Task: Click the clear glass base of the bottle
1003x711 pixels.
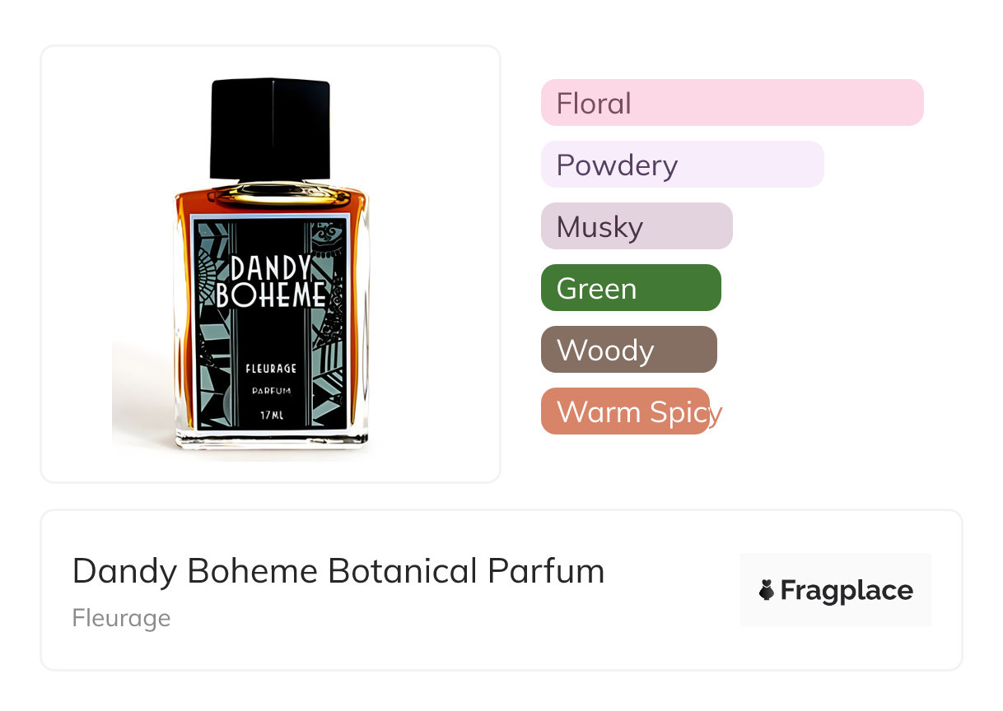Action: pyautogui.click(x=272, y=439)
